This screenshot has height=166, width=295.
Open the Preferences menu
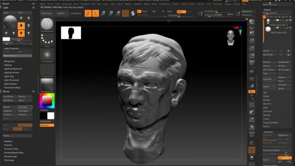[165, 4]
